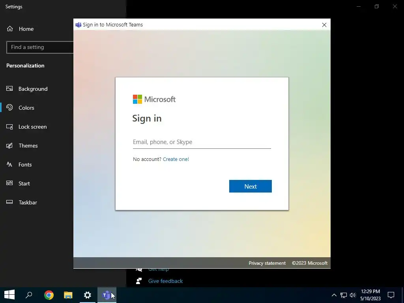404x303 pixels.
Task: Click the Colors palette icon
Action: pyautogui.click(x=9, y=107)
